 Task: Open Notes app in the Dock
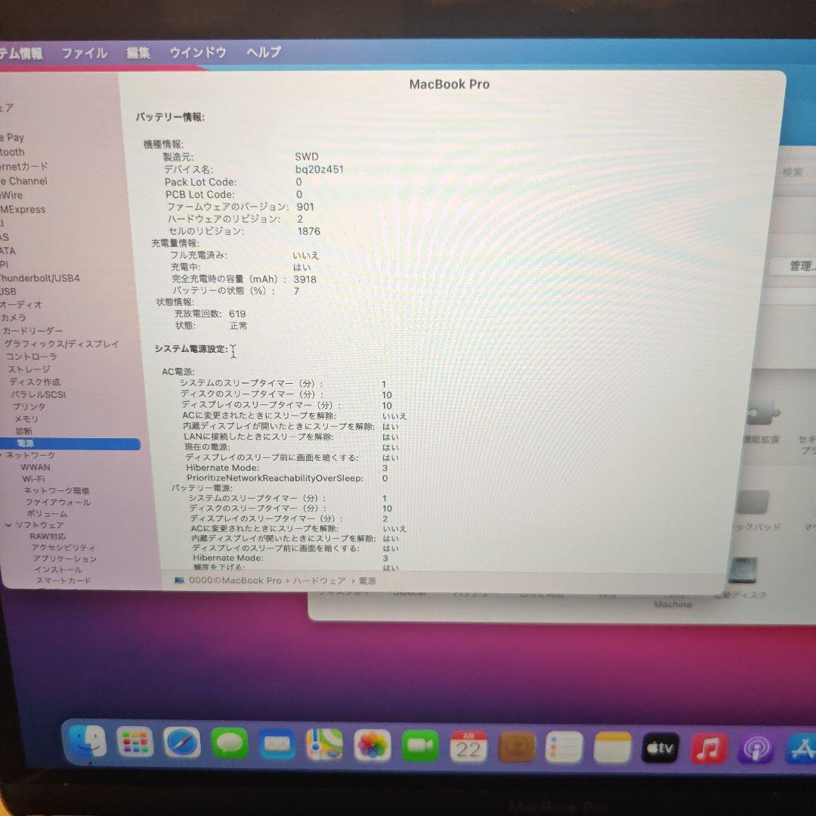612,748
